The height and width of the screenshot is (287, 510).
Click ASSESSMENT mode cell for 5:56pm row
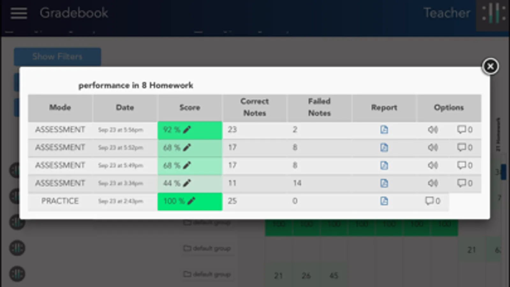click(x=60, y=129)
